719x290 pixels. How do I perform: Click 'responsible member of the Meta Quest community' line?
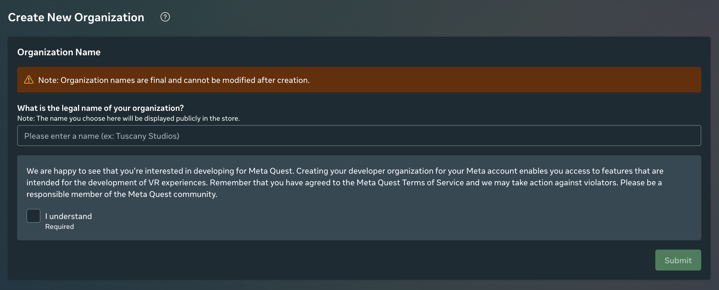click(122, 194)
